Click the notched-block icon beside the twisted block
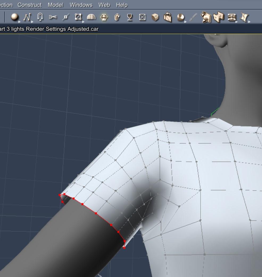262x277 pixels. point(219,17)
